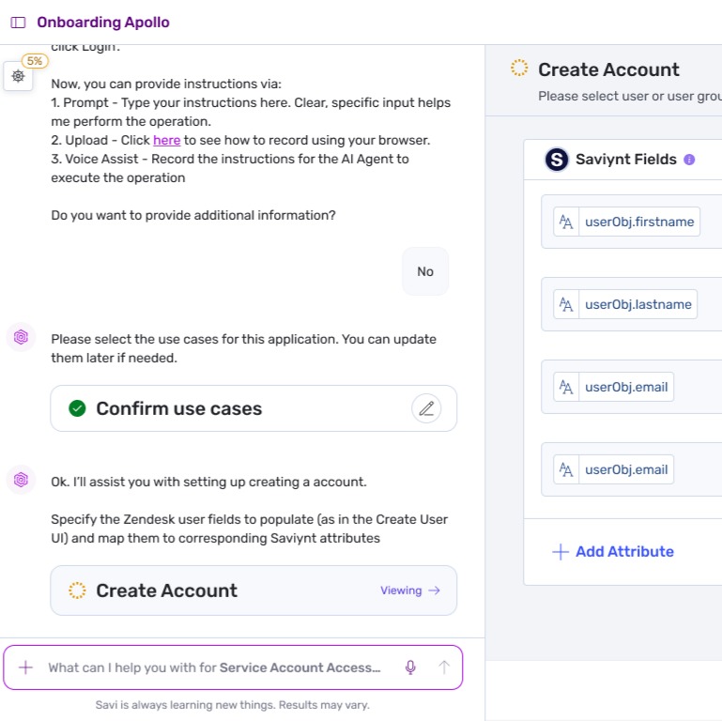Click the info icon next to Saviynt Fields
The width and height of the screenshot is (722, 721).
click(x=689, y=160)
